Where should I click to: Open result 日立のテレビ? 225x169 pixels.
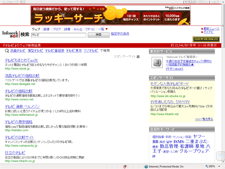(15, 152)
